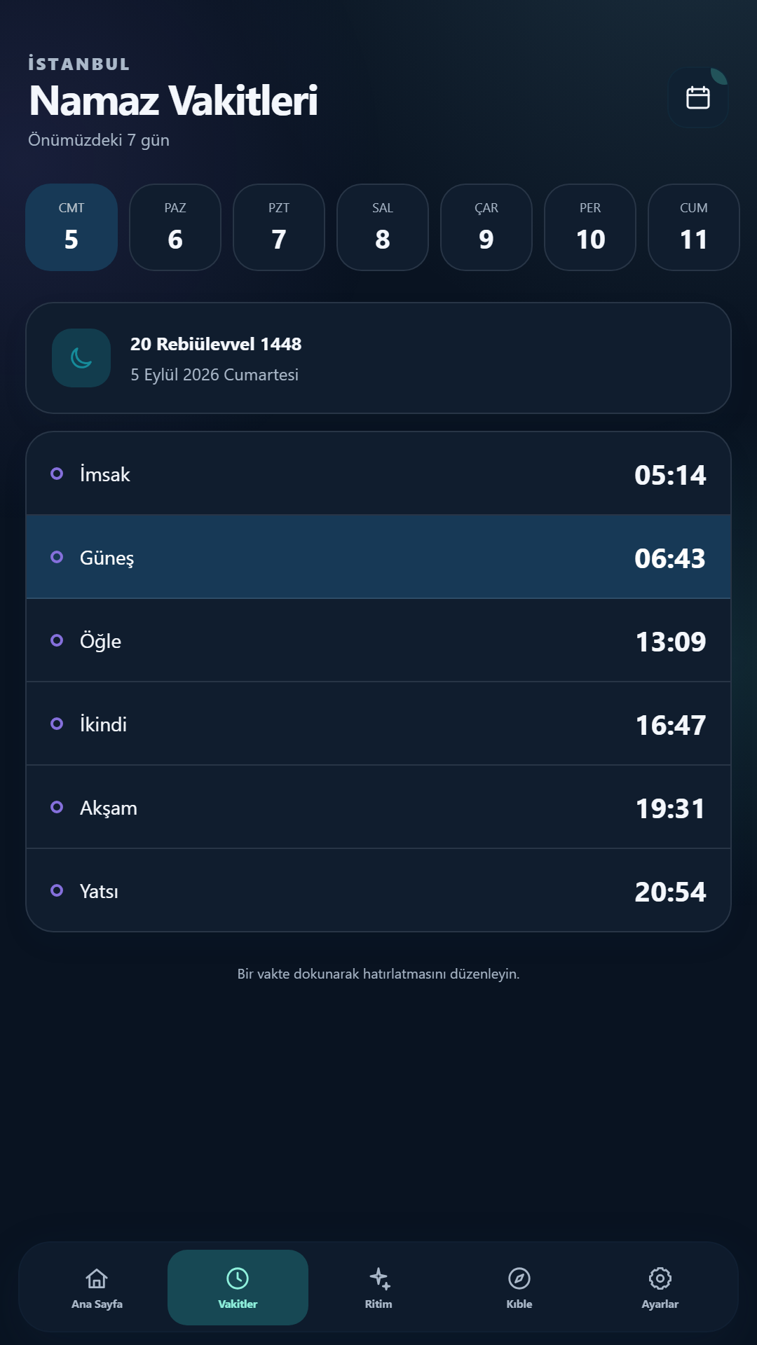Open the Ritim sparkle tab

(x=378, y=1288)
